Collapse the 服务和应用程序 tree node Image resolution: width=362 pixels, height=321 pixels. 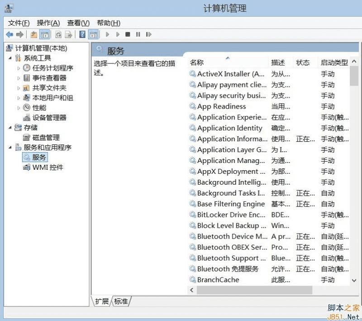(10, 147)
